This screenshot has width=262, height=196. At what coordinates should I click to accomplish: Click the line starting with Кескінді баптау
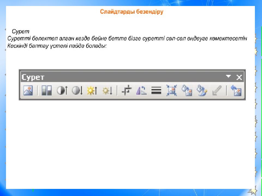pyautogui.click(x=57, y=46)
